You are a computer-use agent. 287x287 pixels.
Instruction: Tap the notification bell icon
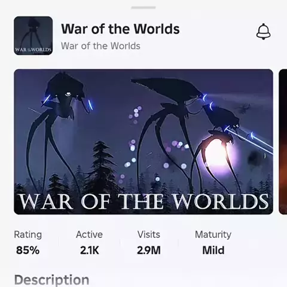[263, 32]
